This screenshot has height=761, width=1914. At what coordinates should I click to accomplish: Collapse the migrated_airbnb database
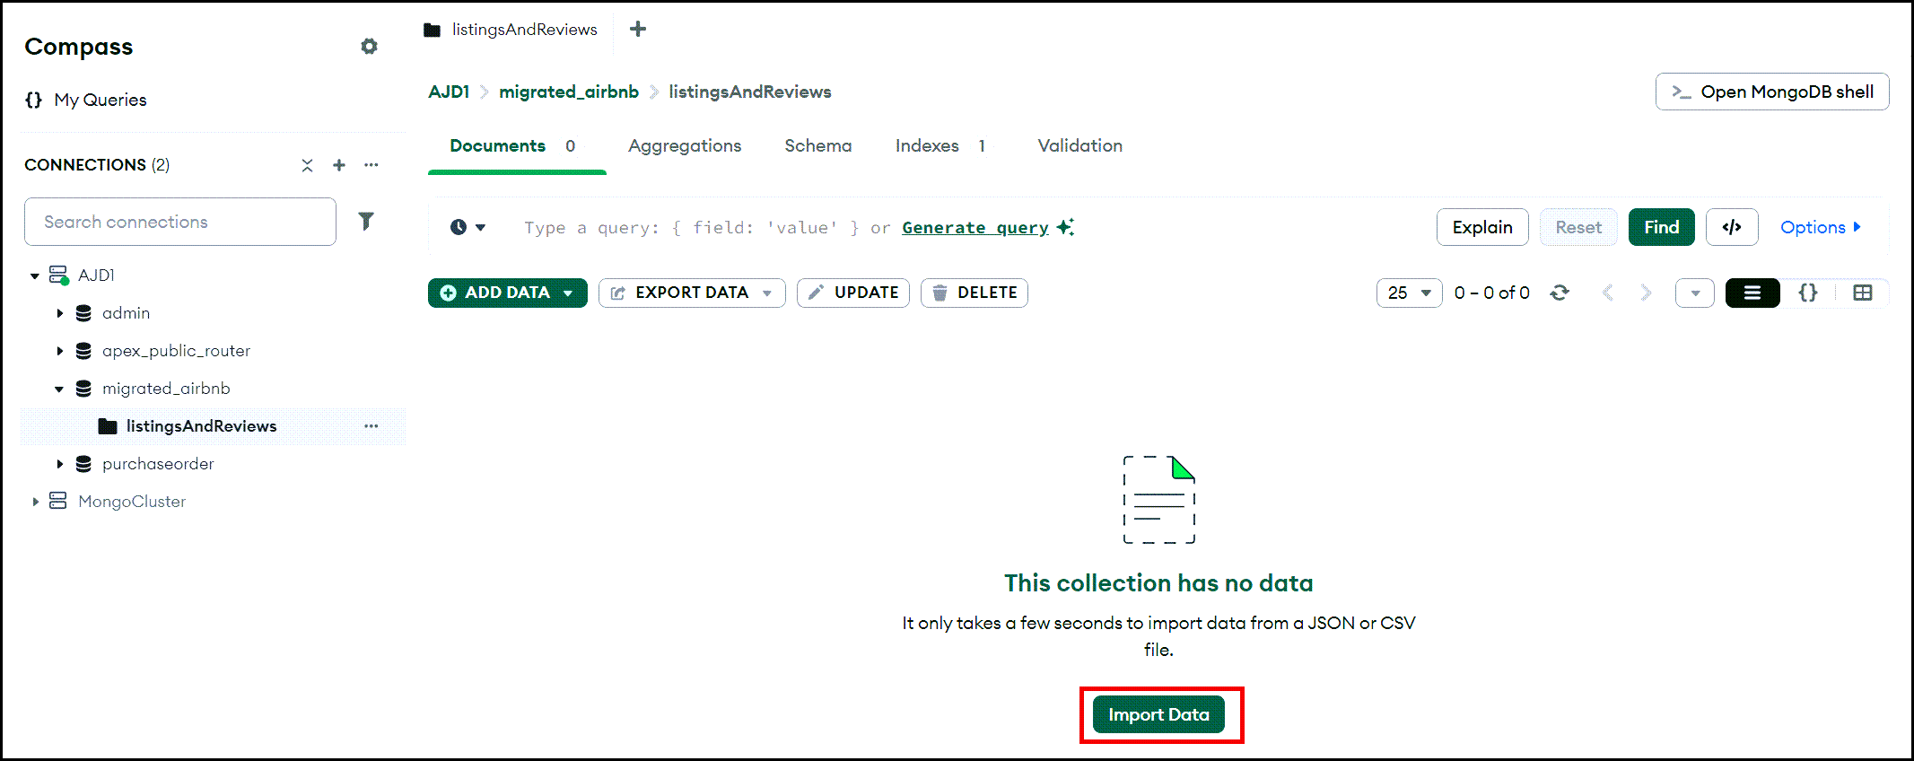(x=59, y=389)
